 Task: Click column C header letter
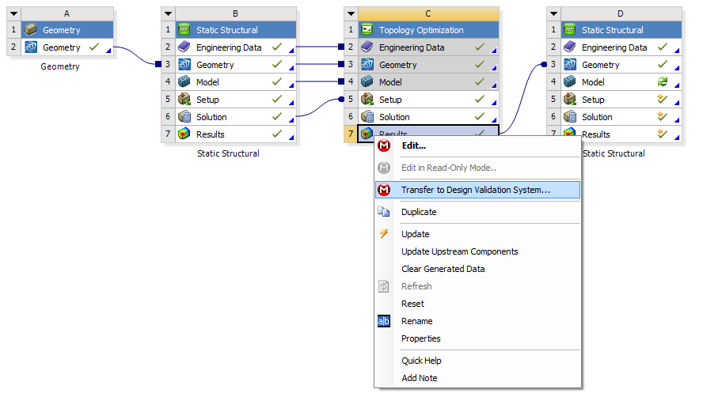[428, 13]
